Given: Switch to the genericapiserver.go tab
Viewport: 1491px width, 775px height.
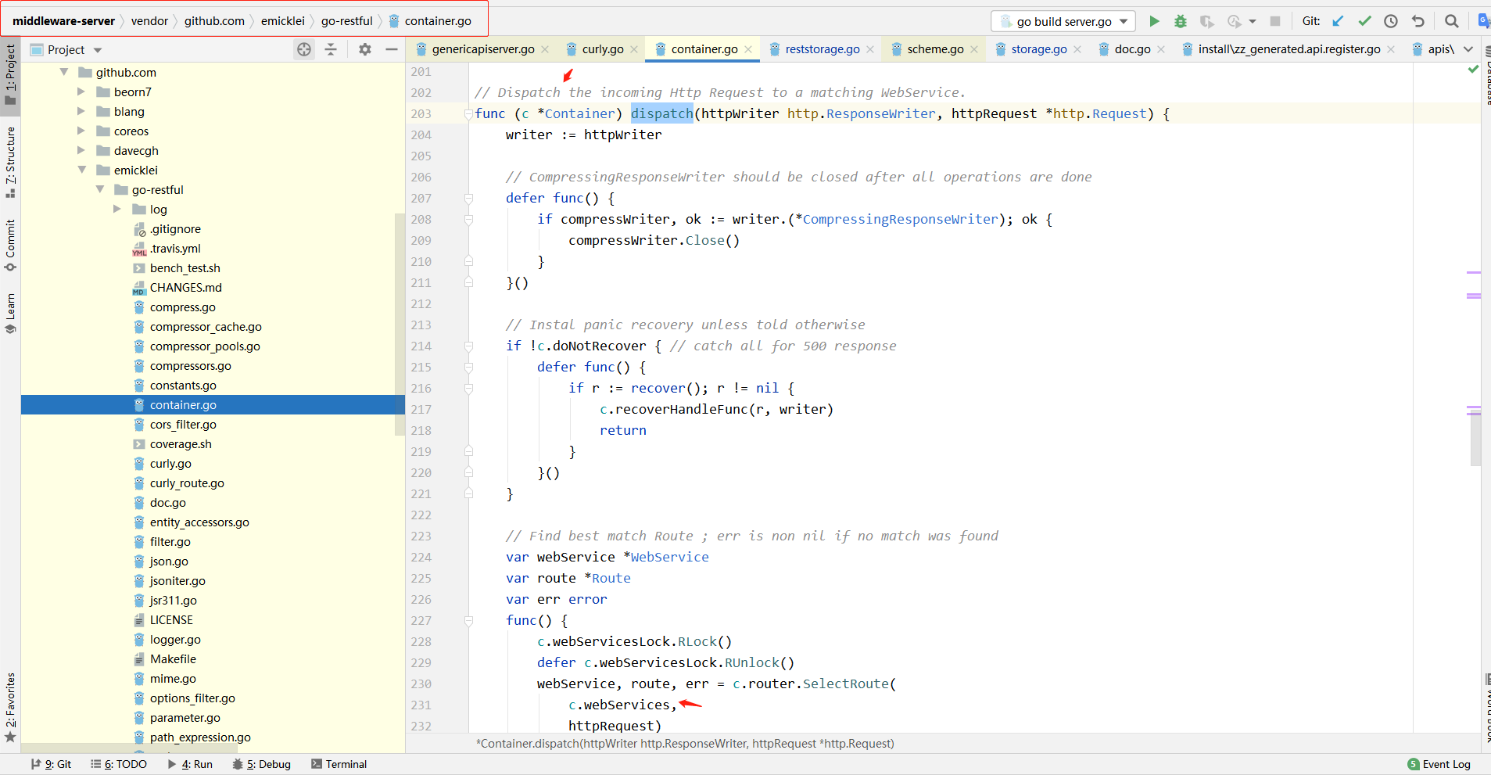Looking at the screenshot, I should click(482, 49).
